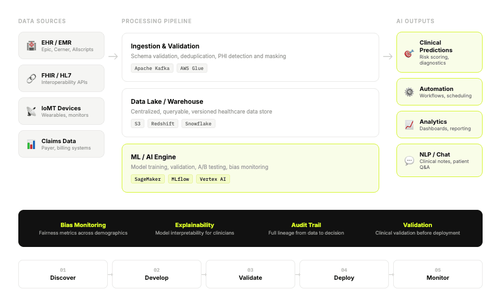The height and width of the screenshot is (304, 502).
Task: Click the FHIR / HL7 link icon
Action: coord(31,79)
